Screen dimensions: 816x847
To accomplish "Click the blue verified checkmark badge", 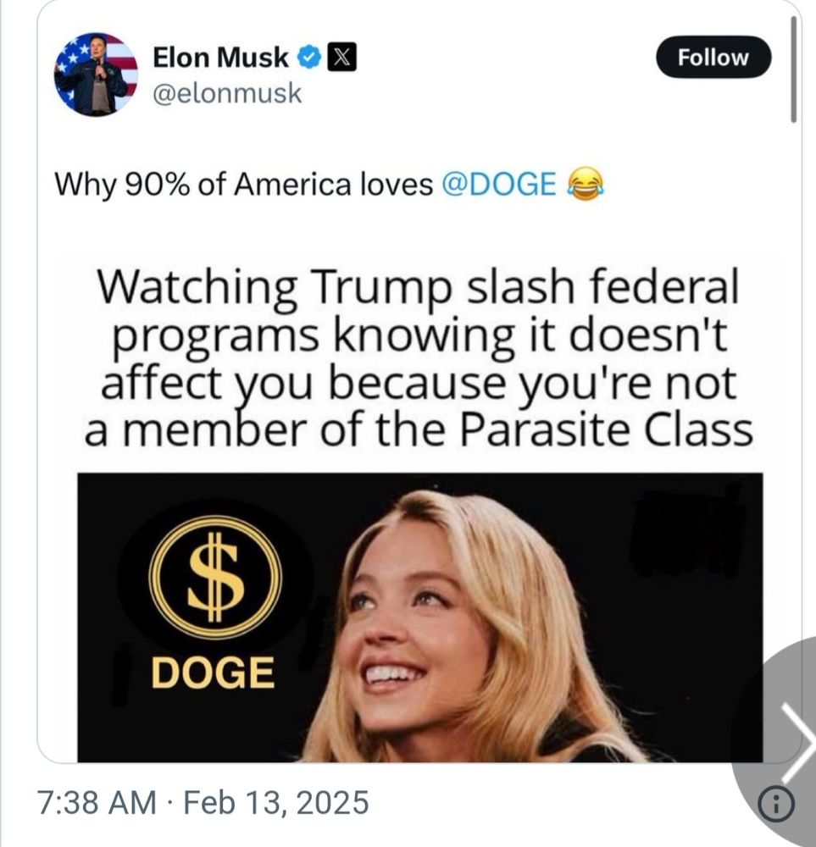I will (309, 58).
